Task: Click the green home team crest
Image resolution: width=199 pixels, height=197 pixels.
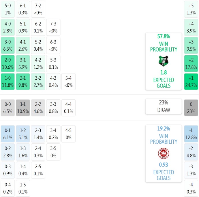Action: [x=164, y=61]
